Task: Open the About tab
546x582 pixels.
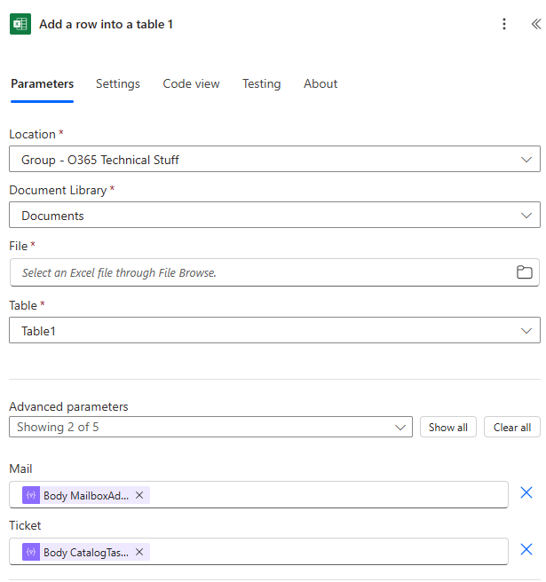Action: click(320, 84)
